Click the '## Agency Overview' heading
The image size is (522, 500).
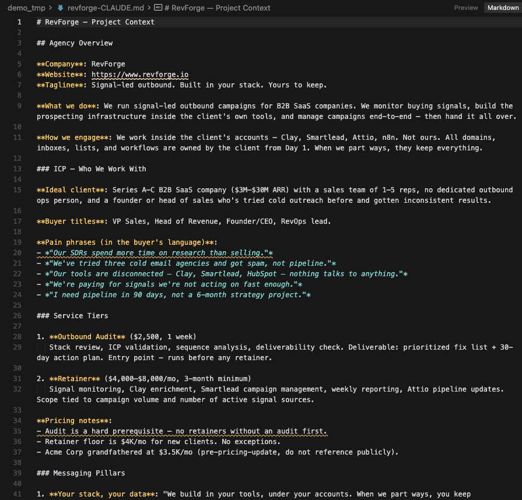coord(75,43)
